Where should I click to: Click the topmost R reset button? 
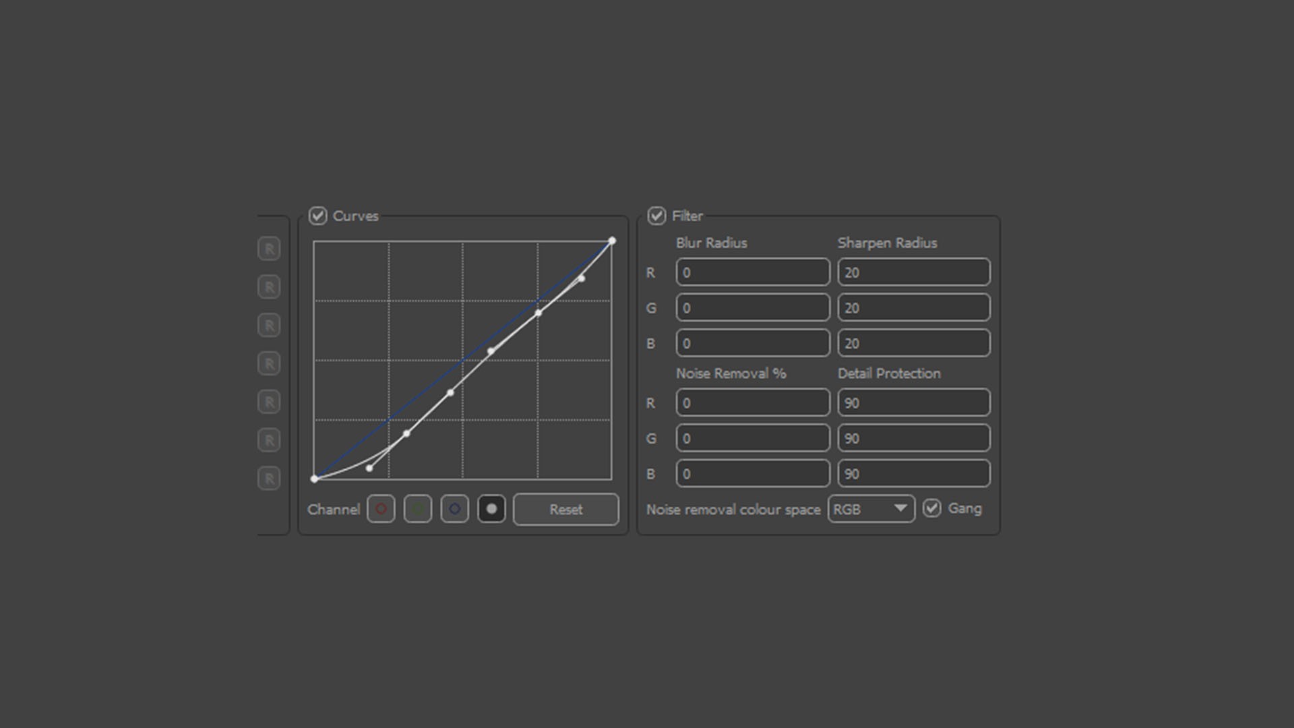coord(269,249)
